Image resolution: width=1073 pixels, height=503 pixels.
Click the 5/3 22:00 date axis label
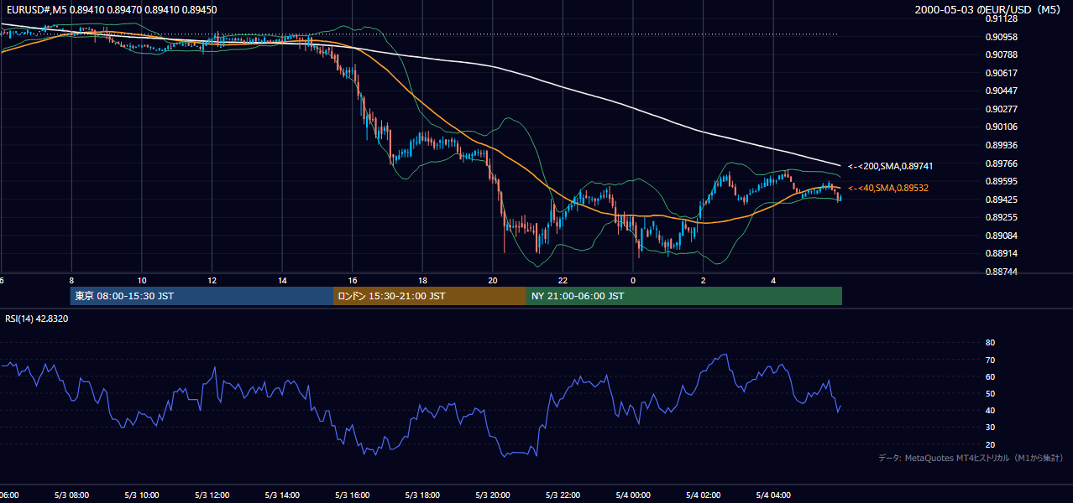(x=563, y=495)
